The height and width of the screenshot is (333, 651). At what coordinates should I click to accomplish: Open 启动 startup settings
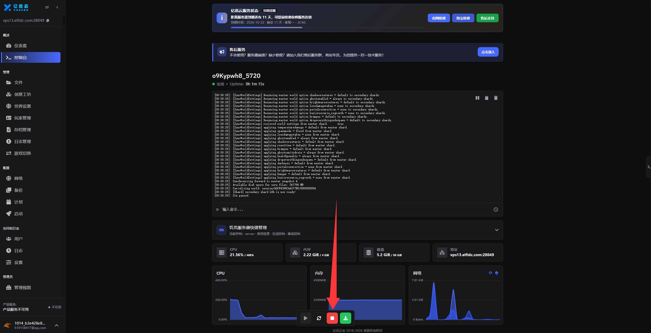tap(31, 214)
